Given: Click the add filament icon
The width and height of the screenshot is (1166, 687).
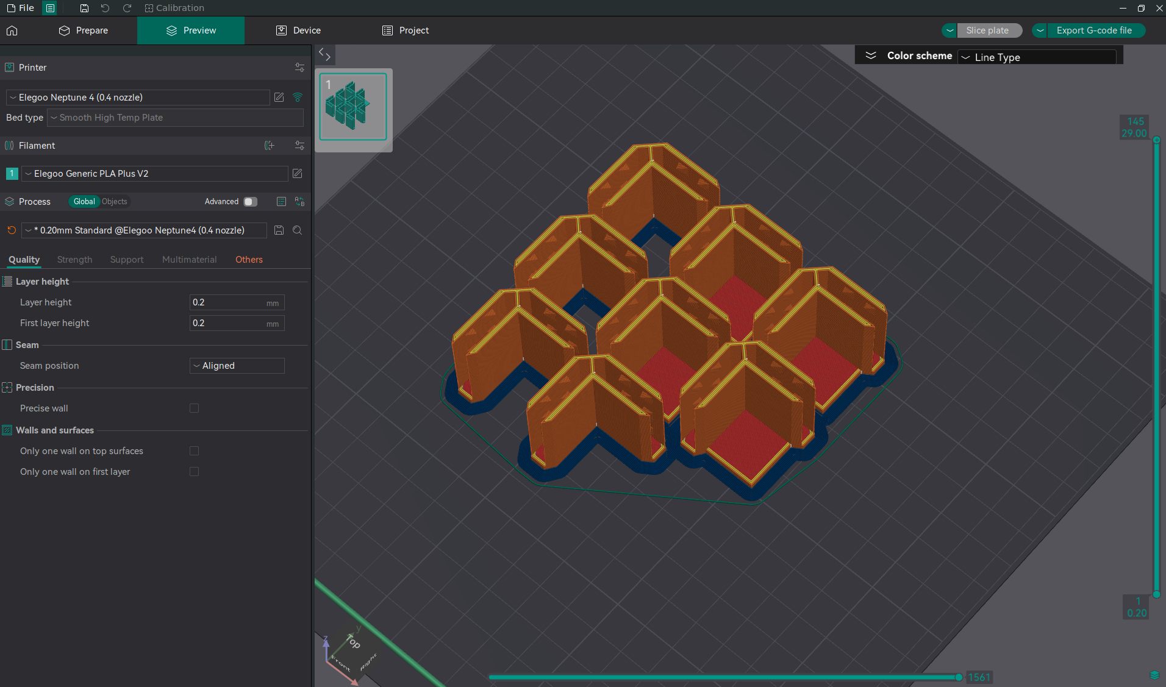Looking at the screenshot, I should [269, 146].
